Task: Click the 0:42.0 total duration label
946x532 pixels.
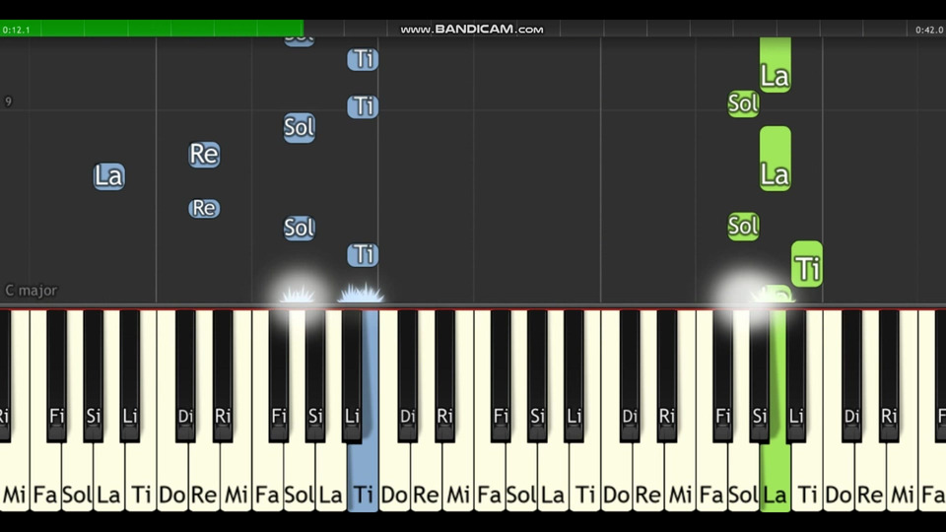Action: [928, 30]
